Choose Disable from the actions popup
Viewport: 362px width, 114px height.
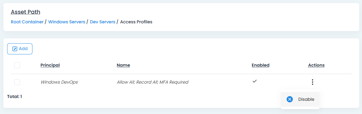point(300,99)
